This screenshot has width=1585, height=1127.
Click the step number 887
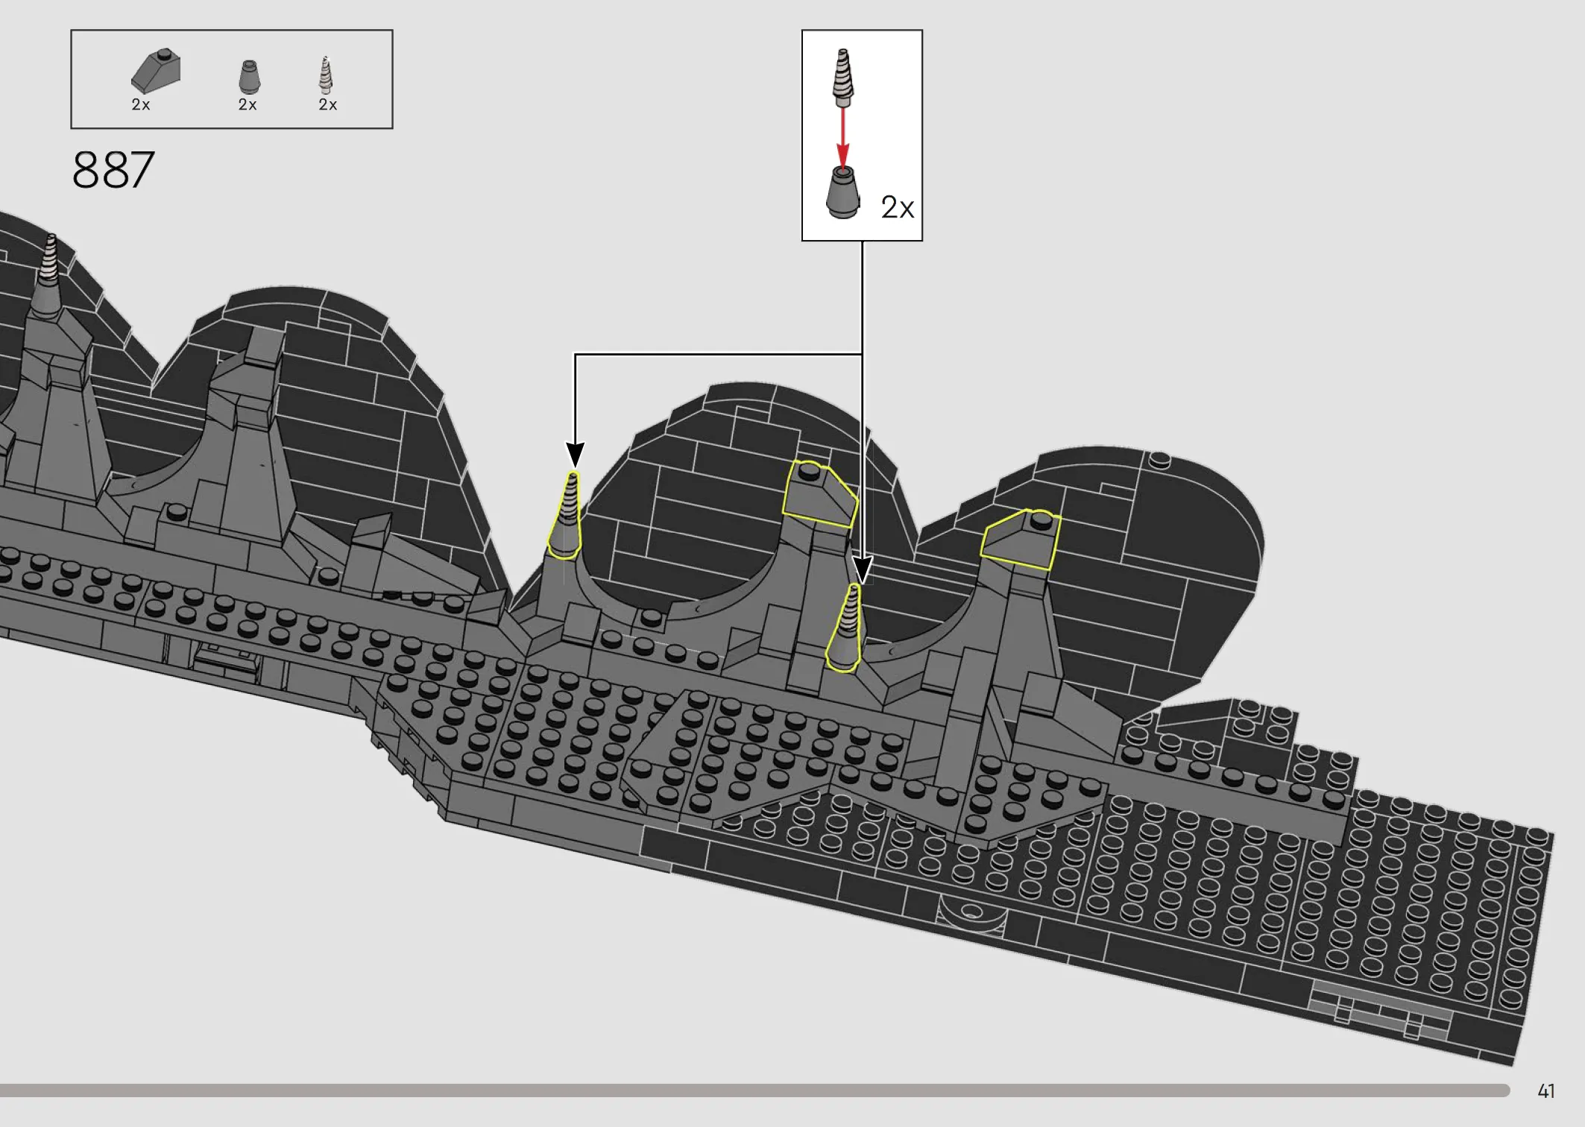113,170
